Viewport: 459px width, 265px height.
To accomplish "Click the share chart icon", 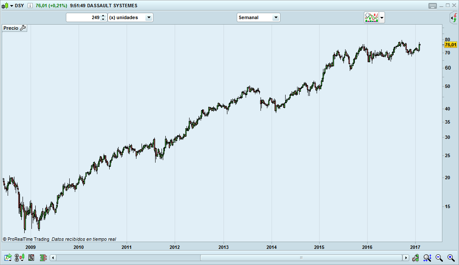I will click(7, 257).
